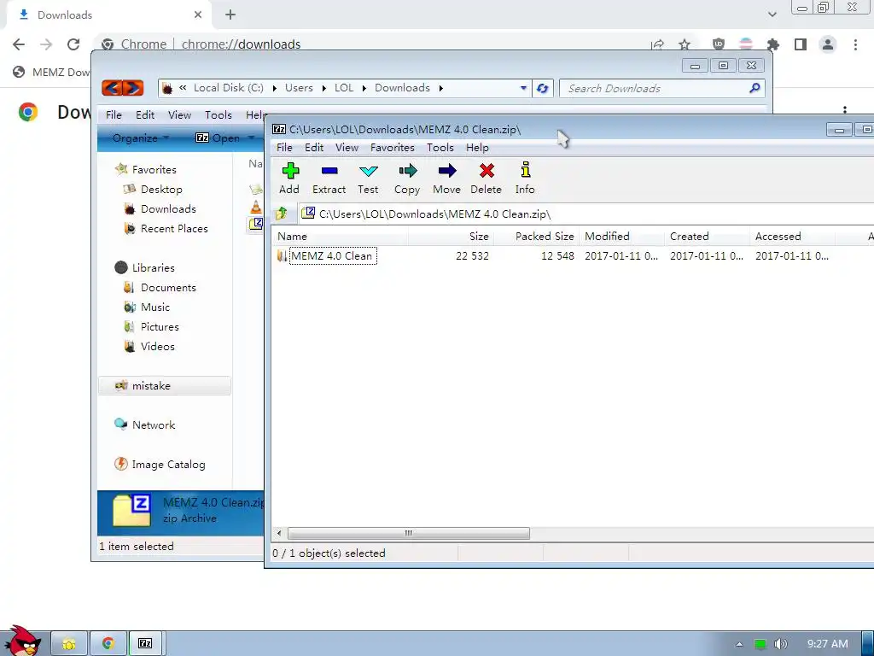Viewport: 874px width, 656px height.
Task: Click the 7-Zip taskbar button
Action: click(x=145, y=643)
